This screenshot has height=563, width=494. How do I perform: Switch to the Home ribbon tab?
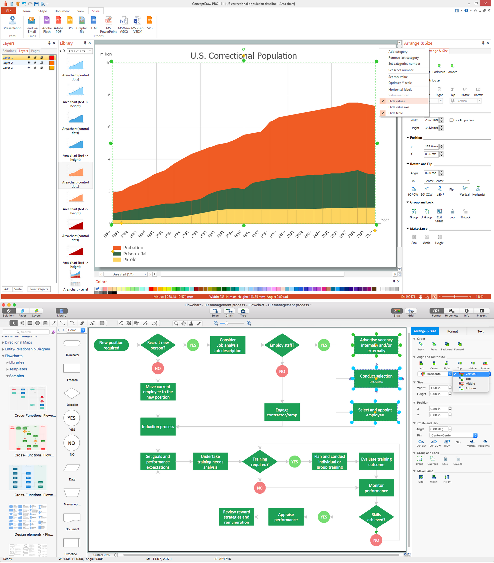point(26,11)
